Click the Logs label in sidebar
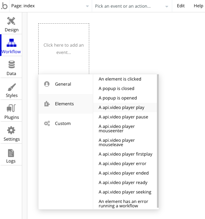The width and height of the screenshot is (205, 219). pos(11,161)
